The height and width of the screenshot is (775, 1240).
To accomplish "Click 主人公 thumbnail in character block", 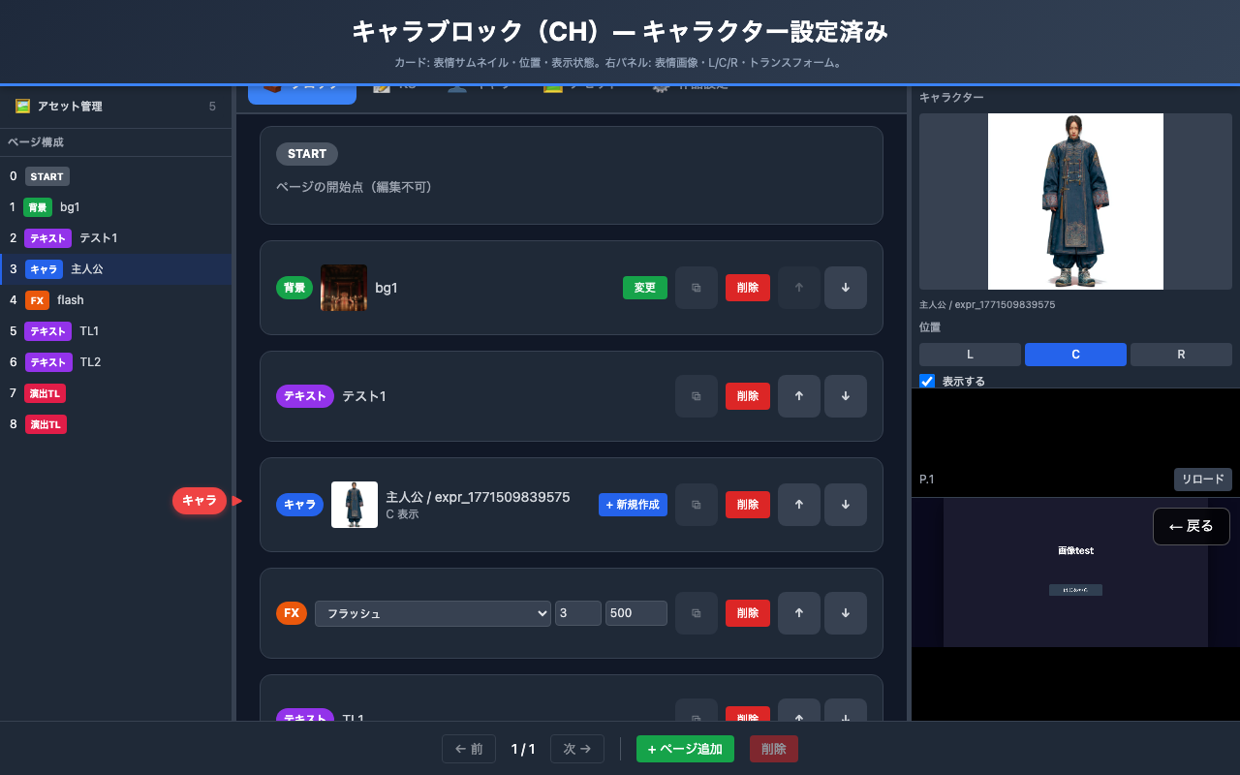I will point(355,505).
